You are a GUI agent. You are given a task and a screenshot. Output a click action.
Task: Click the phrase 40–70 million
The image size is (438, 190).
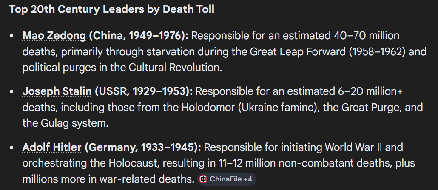click(x=367, y=36)
